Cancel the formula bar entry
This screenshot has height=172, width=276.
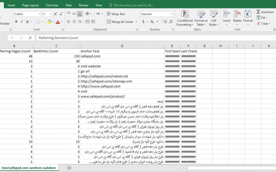pos(12,38)
